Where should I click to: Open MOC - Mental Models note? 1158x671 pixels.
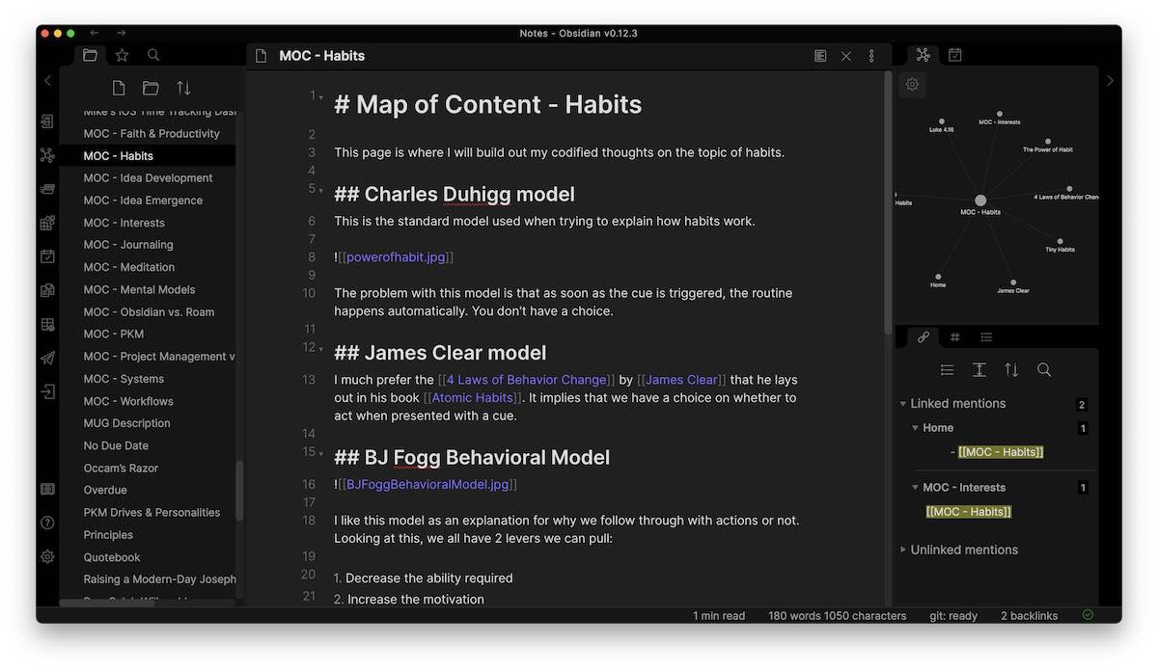coord(139,289)
